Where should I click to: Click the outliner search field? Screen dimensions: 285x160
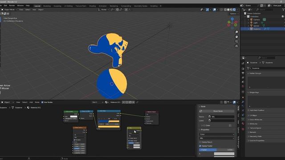264,9
